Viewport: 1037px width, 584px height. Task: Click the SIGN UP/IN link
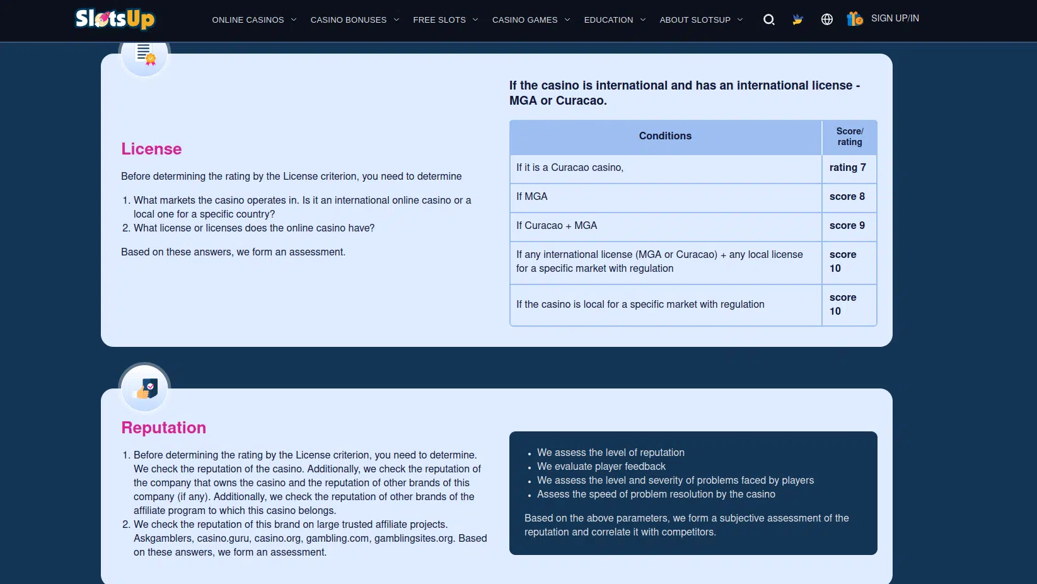pos(895,18)
